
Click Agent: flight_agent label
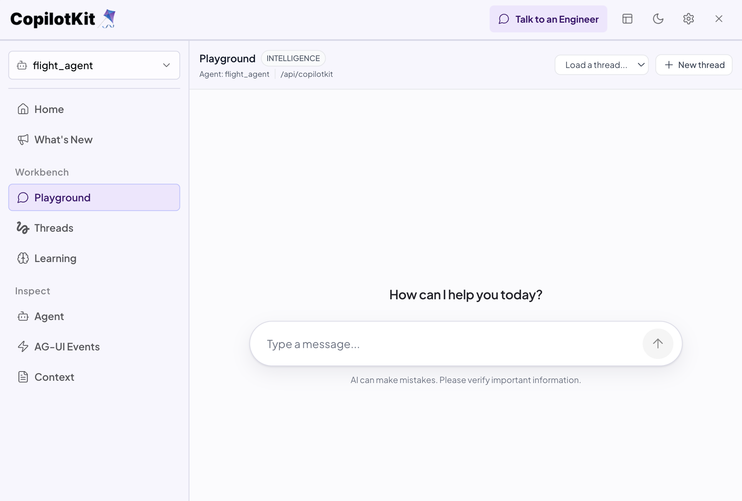[x=234, y=74]
